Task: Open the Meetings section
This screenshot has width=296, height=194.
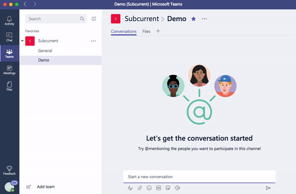Action: 9,70
